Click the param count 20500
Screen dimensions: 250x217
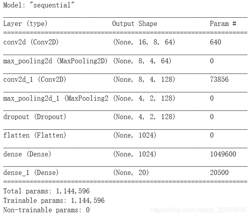point(219,173)
